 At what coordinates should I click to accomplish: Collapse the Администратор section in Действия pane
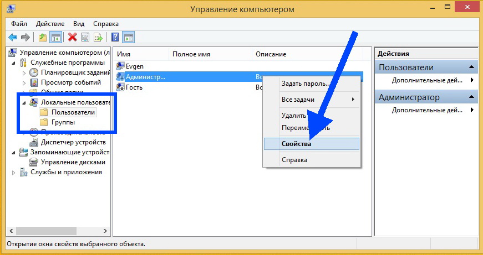coord(471,97)
